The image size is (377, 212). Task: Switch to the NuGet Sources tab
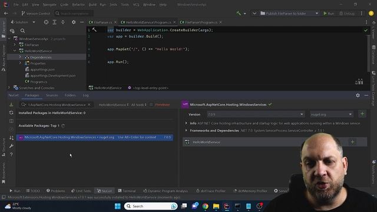coord(52,95)
